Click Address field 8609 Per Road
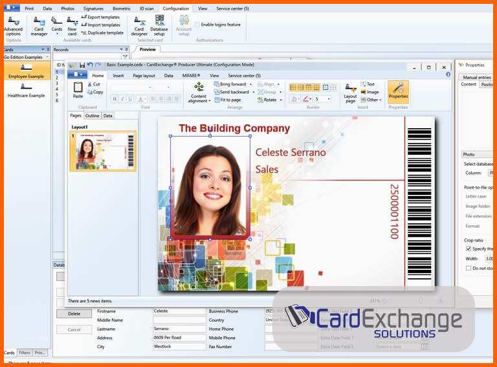 (179, 338)
